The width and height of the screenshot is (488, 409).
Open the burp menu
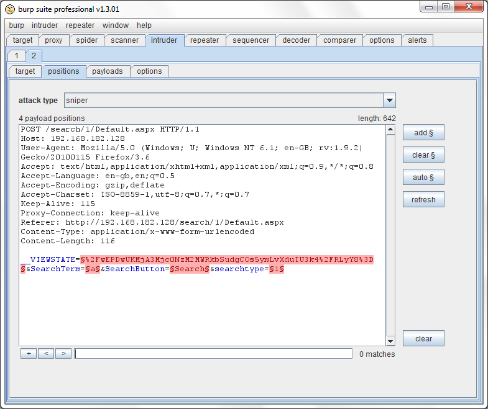(x=17, y=25)
